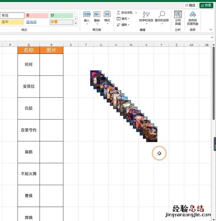
Task: Click the Analyze Data icon
Action: [x=178, y=14]
